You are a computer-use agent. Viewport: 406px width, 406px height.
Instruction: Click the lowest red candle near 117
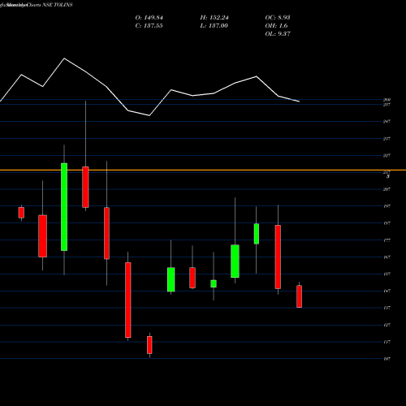149,345
